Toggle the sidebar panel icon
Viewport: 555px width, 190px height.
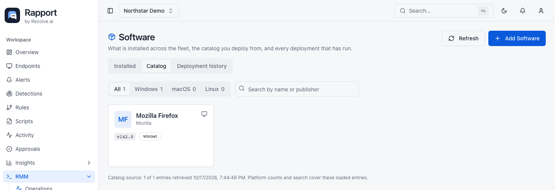tap(110, 11)
